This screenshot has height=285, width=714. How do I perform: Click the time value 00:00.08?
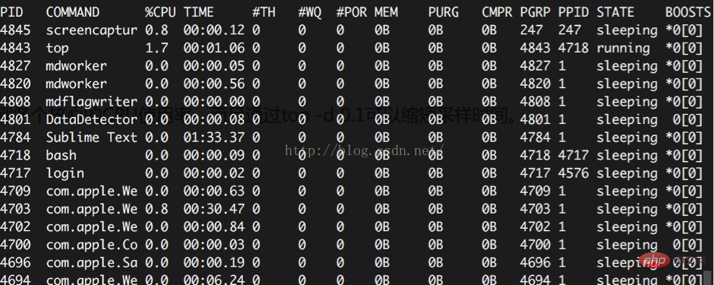[214, 120]
